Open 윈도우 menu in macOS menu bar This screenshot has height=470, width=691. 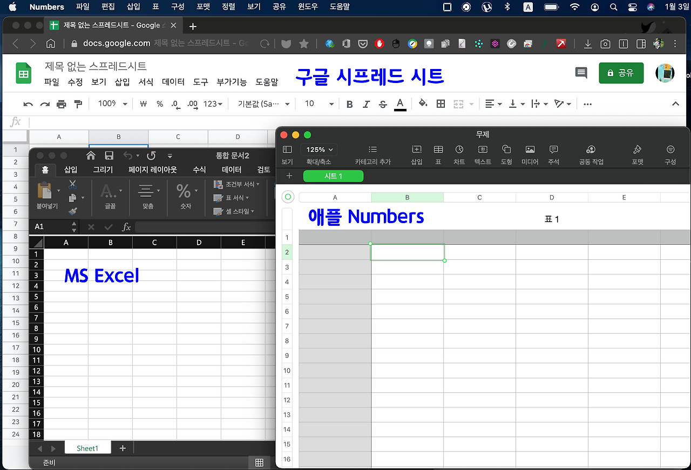point(308,7)
